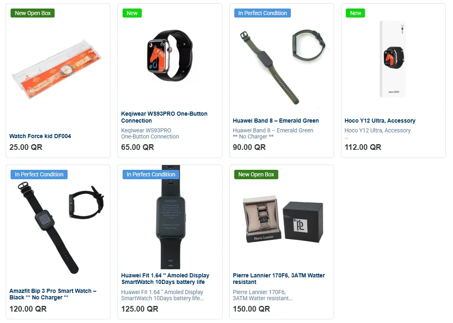453x323 pixels.
Task: Click the 112.00 QR price on Hoco card
Action: point(363,147)
